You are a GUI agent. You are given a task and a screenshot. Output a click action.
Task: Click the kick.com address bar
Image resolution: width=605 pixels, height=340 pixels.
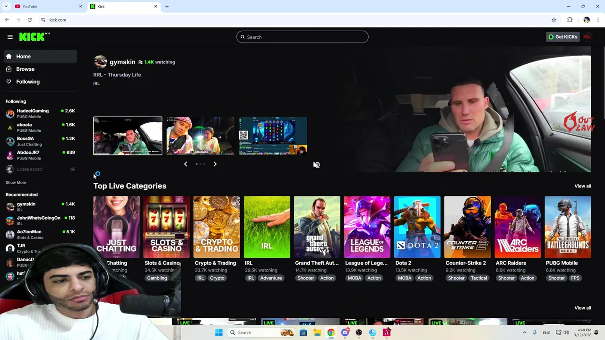(293, 20)
